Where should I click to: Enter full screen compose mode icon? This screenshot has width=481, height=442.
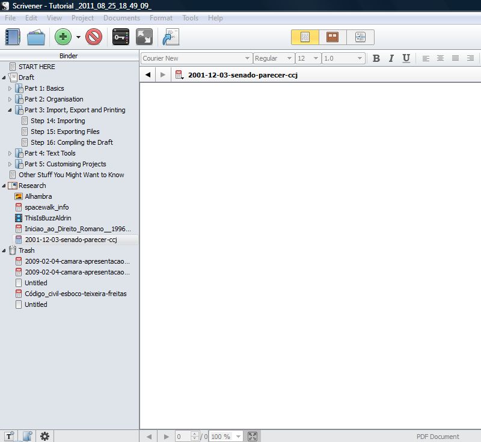[144, 37]
